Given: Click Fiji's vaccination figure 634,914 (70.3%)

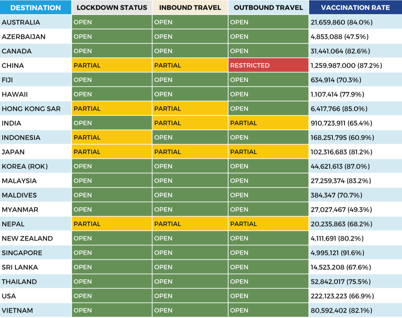Looking at the screenshot, I should (x=335, y=80).
